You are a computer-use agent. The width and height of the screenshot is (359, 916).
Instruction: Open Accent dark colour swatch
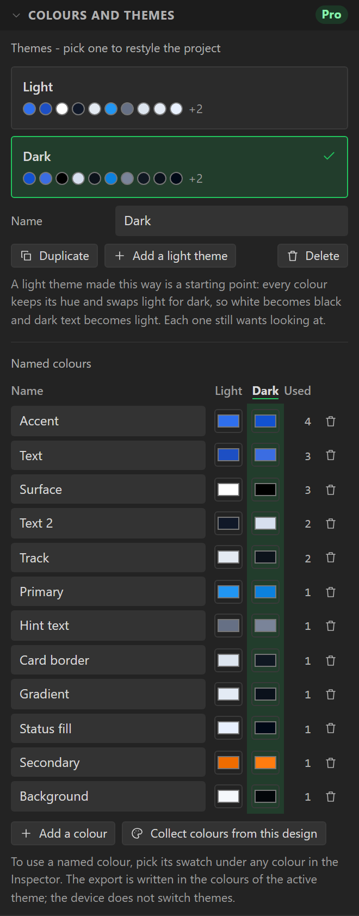point(265,421)
